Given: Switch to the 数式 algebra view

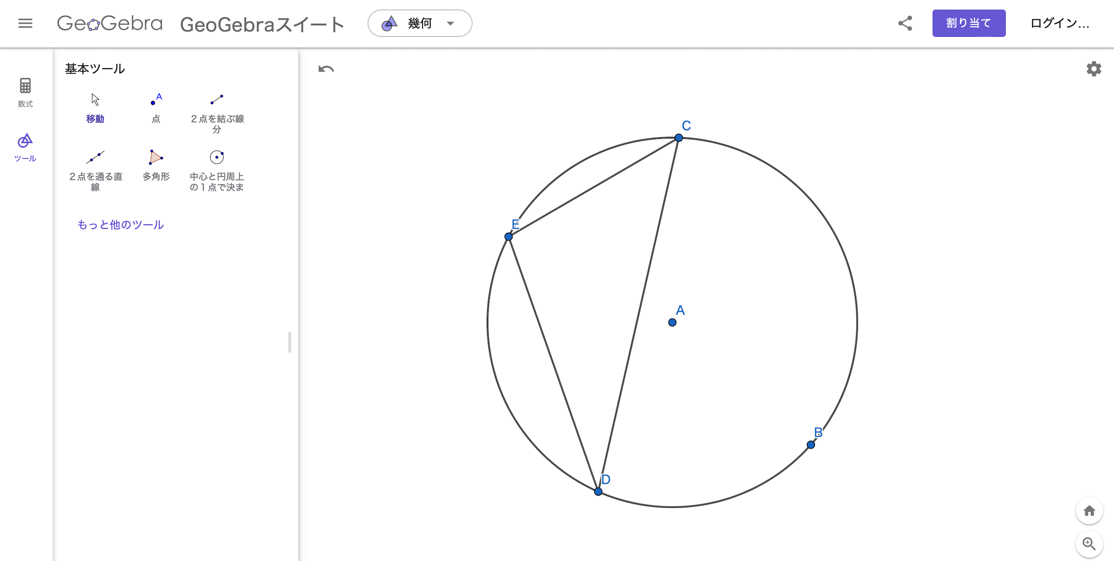Looking at the screenshot, I should click(x=25, y=92).
